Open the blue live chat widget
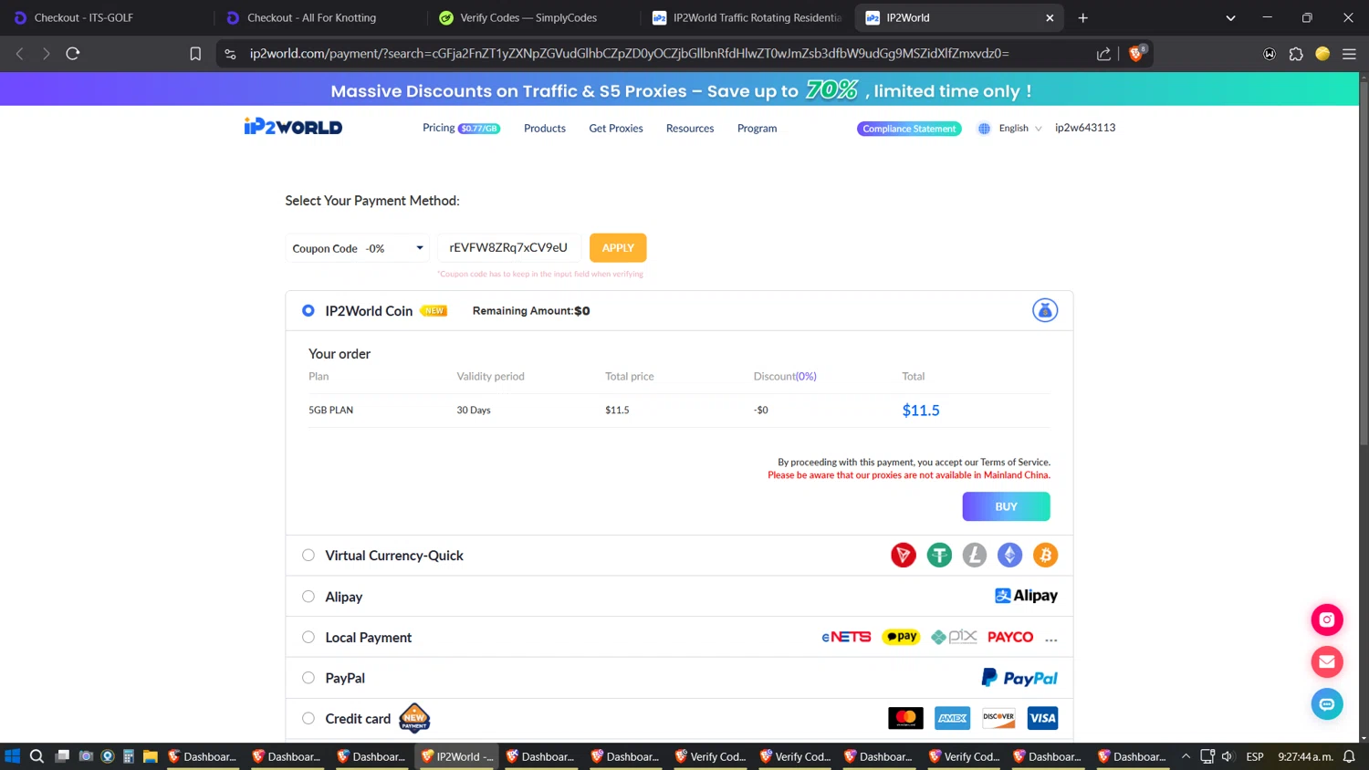 point(1327,703)
